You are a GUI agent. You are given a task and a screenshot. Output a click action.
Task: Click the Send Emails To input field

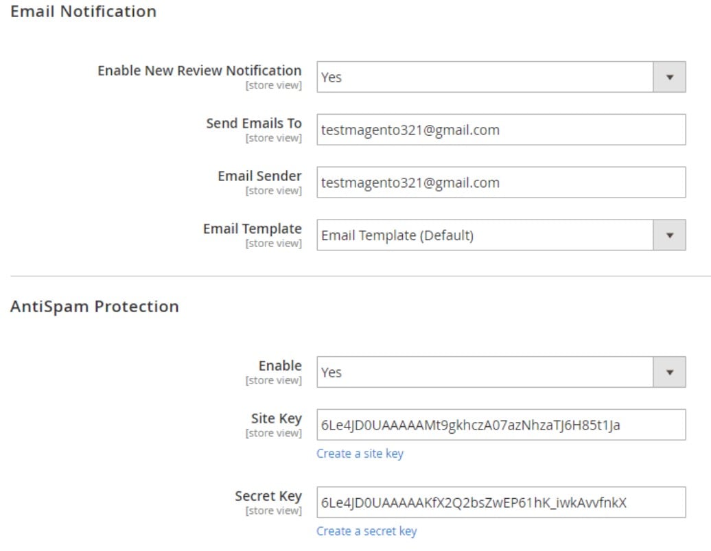[x=501, y=130]
